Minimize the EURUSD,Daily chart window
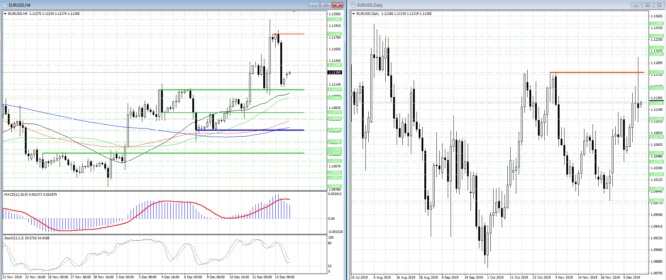666x280 pixels. pos(636,5)
